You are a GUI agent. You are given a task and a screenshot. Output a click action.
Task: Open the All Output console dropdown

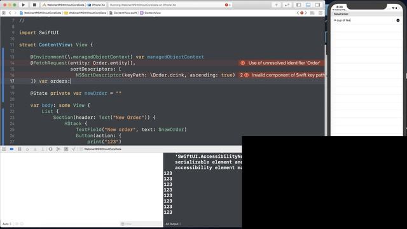[173, 224]
